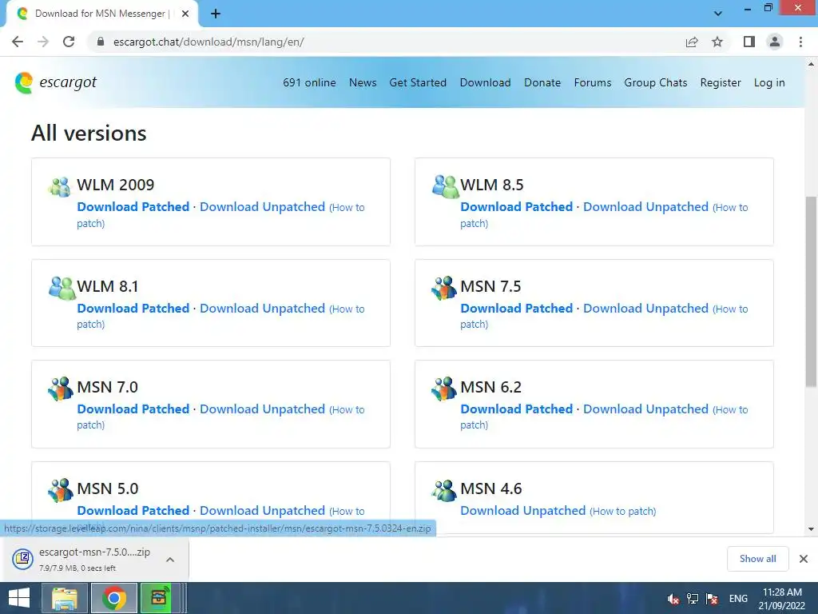This screenshot has height=614, width=818.
Task: Expand options for escargot-msn download item
Action: click(170, 560)
